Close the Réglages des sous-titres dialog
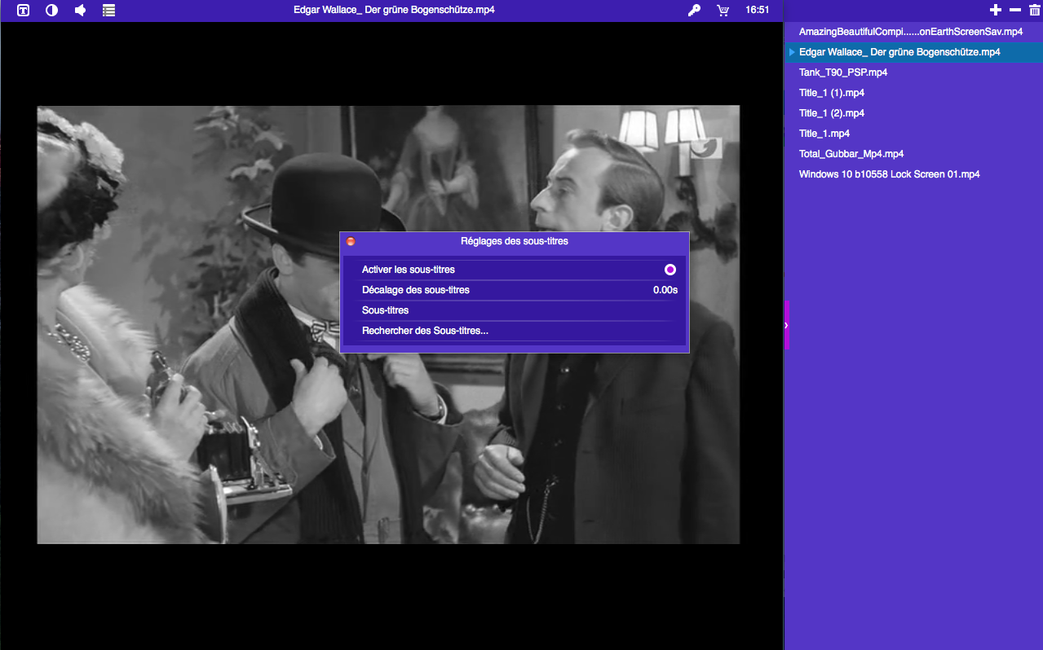The height and width of the screenshot is (650, 1043). (x=351, y=242)
